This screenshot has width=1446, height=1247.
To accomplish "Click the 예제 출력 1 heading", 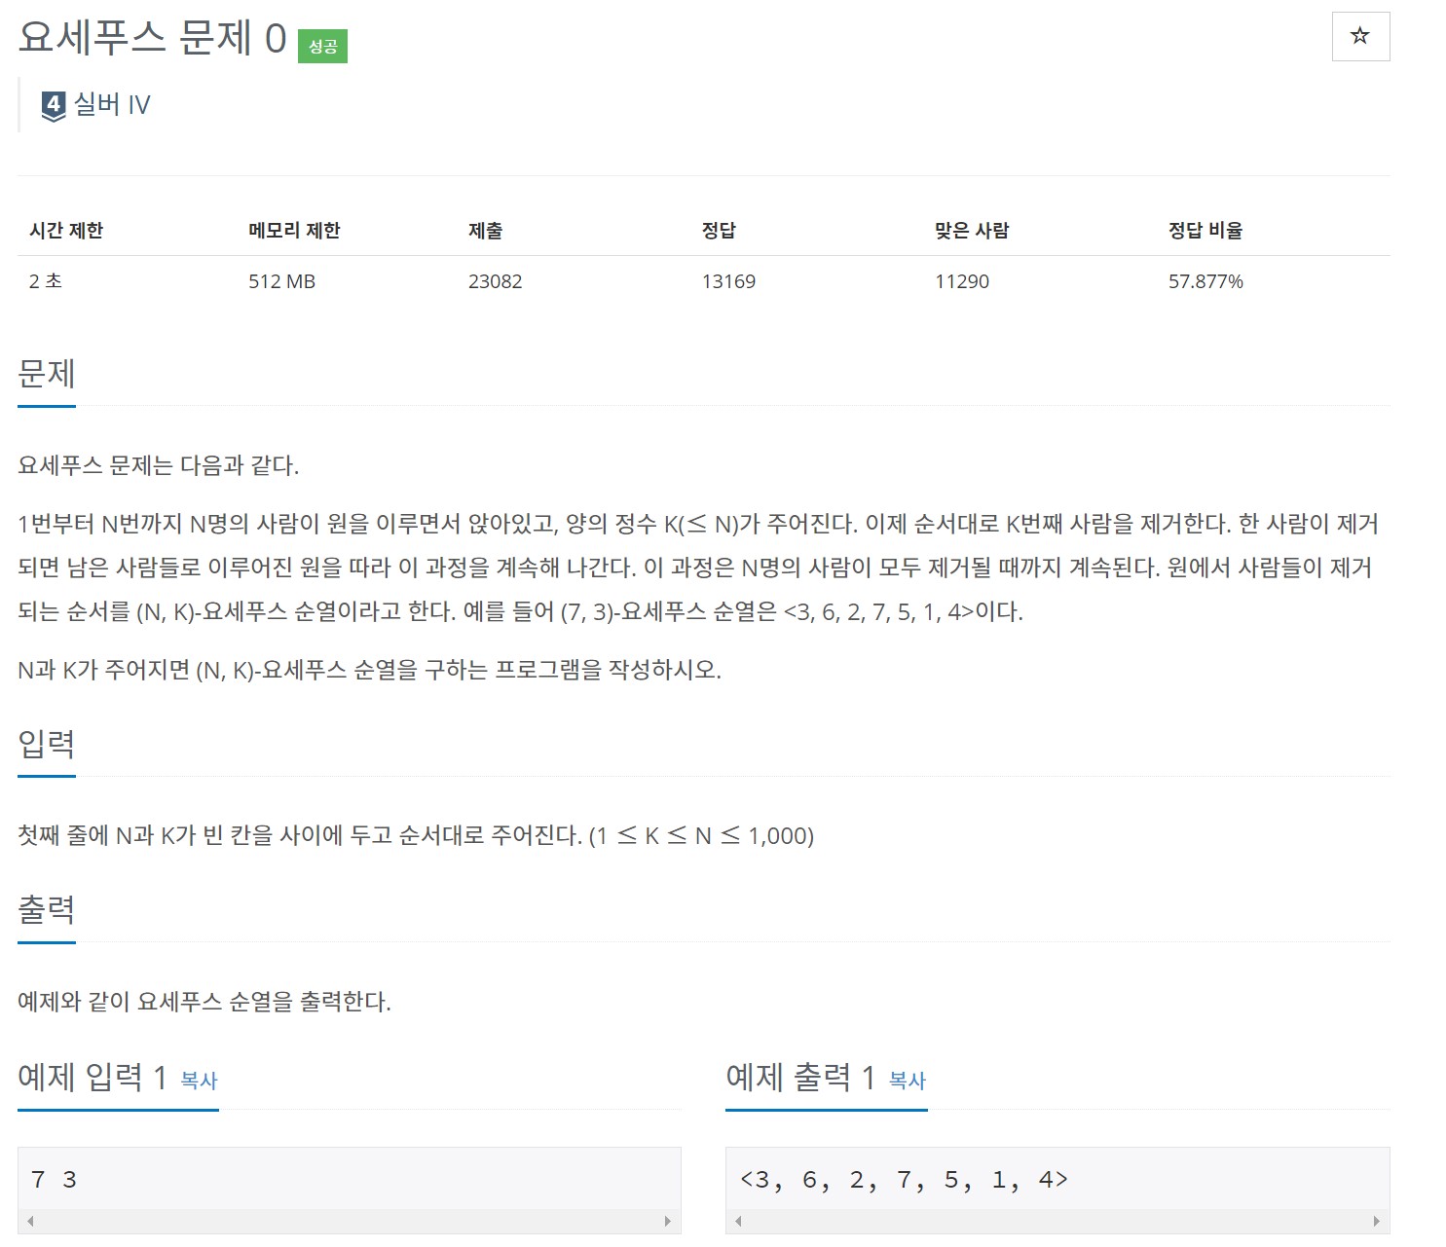I will [x=800, y=1077].
